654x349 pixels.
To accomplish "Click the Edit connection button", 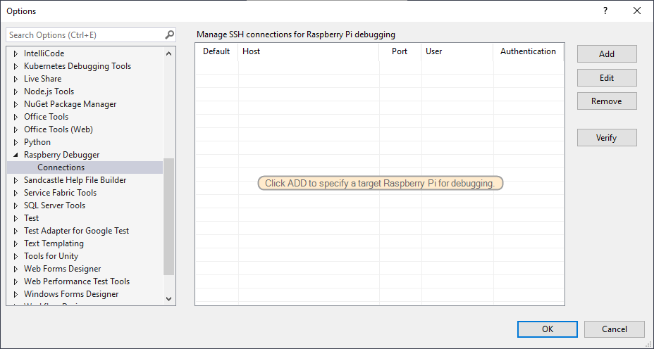I will coord(606,77).
